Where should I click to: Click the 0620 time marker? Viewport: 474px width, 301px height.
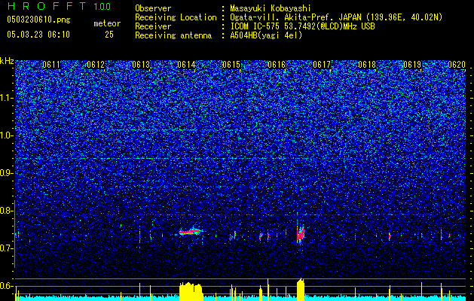[x=457, y=65]
